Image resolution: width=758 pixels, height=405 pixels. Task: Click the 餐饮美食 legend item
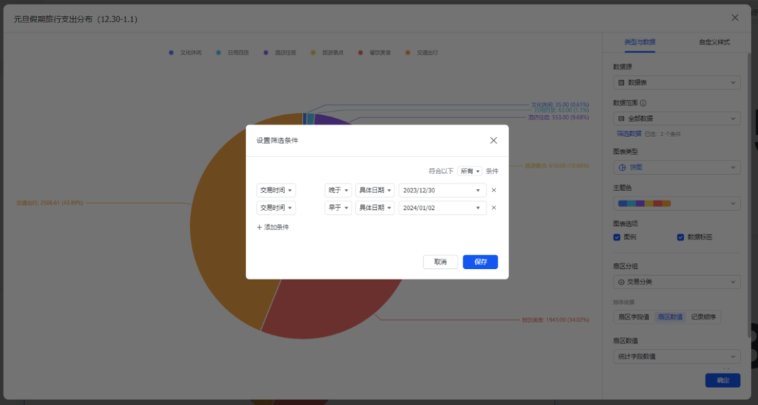click(x=375, y=53)
